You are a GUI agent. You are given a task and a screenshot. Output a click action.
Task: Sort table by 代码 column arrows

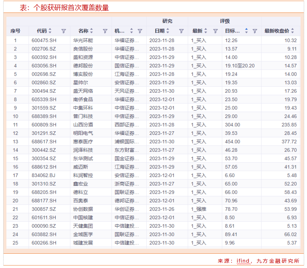coord(50,31)
